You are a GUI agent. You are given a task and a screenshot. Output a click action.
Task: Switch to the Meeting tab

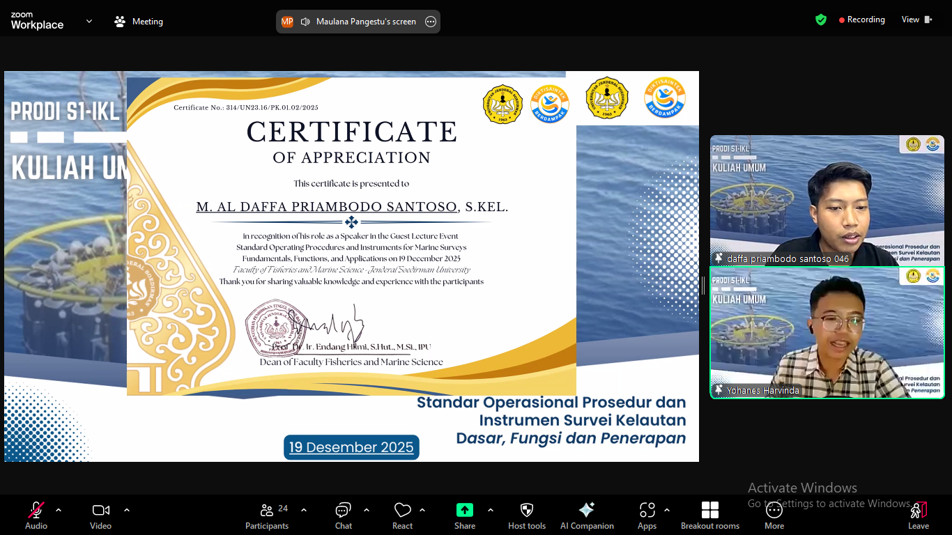coord(139,22)
